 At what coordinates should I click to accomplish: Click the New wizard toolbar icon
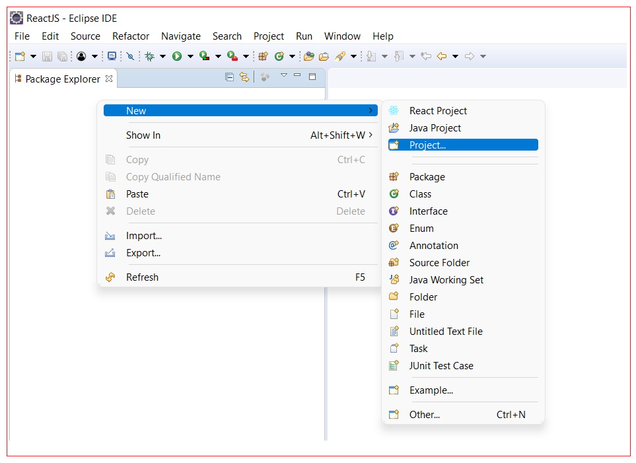[20, 56]
